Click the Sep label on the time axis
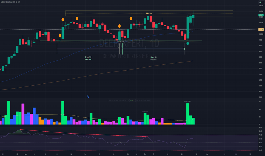Screen dimensions: 265x156 pyautogui.click(x=85, y=154)
